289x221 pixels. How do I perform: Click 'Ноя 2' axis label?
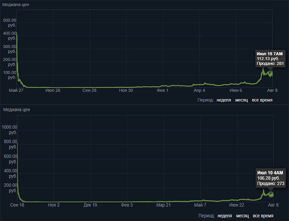[54, 205]
